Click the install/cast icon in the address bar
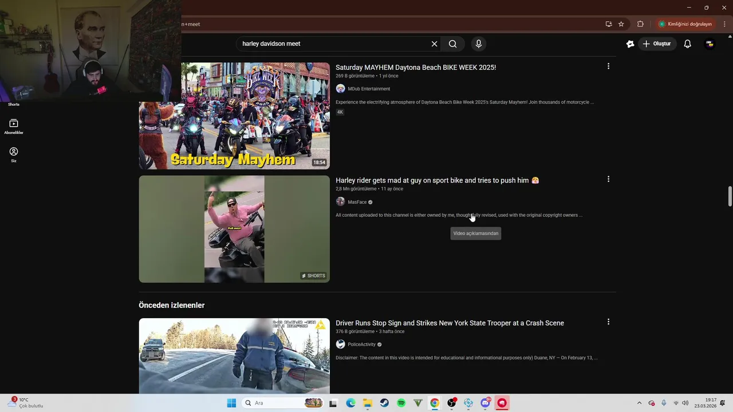This screenshot has width=733, height=412. (x=608, y=24)
